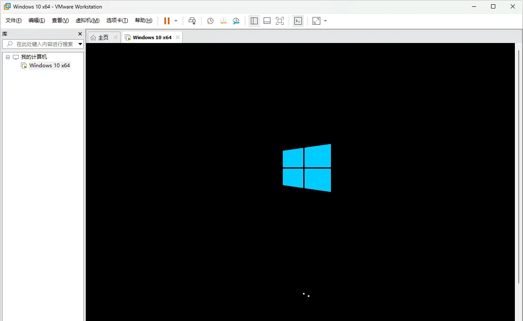Click the 库 panel title
The width and height of the screenshot is (523, 321).
pyautogui.click(x=5, y=34)
